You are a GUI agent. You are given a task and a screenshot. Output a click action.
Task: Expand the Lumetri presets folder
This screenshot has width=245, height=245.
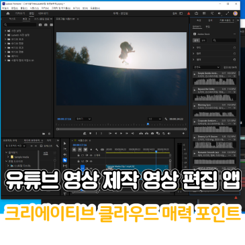[x=5, y=35]
